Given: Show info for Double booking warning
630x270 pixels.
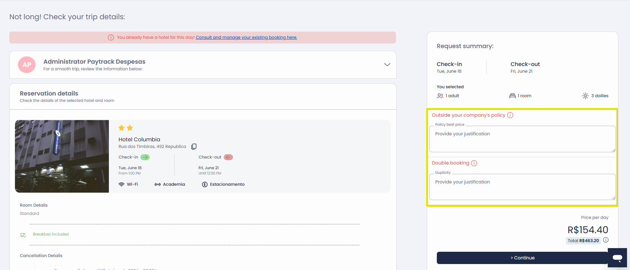Looking at the screenshot, I should (x=474, y=163).
